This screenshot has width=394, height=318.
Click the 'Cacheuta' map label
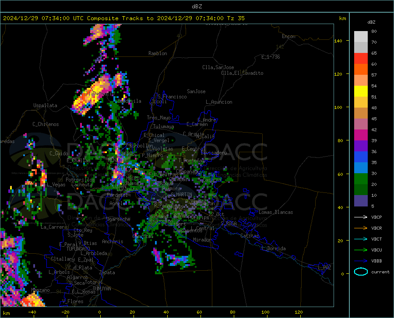(82, 185)
